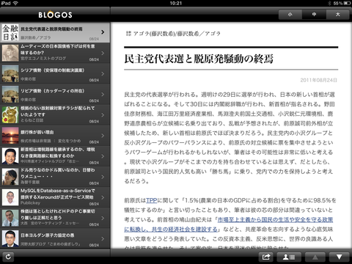Tap portrait thumbnail beside 株価は落としたけれど article

pos(10,218)
